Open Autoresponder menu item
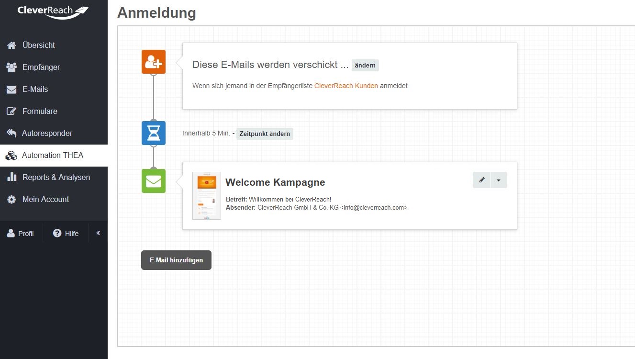The height and width of the screenshot is (359, 635). (x=54, y=134)
